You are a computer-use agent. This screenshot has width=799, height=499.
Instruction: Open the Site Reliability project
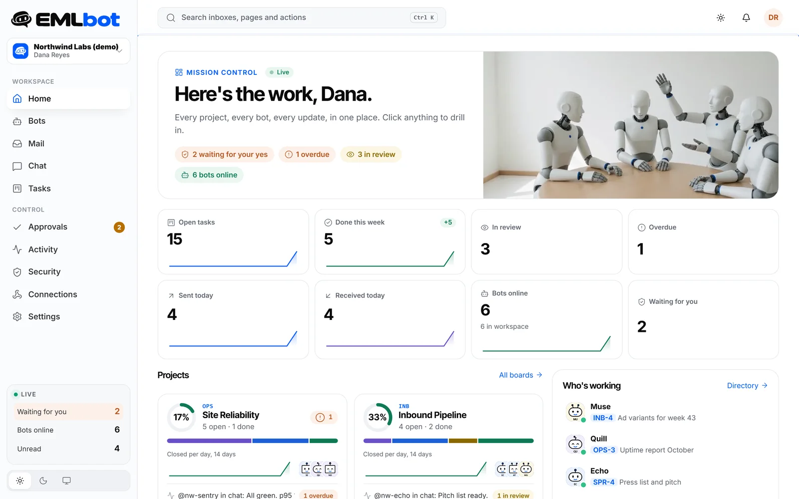point(231,415)
